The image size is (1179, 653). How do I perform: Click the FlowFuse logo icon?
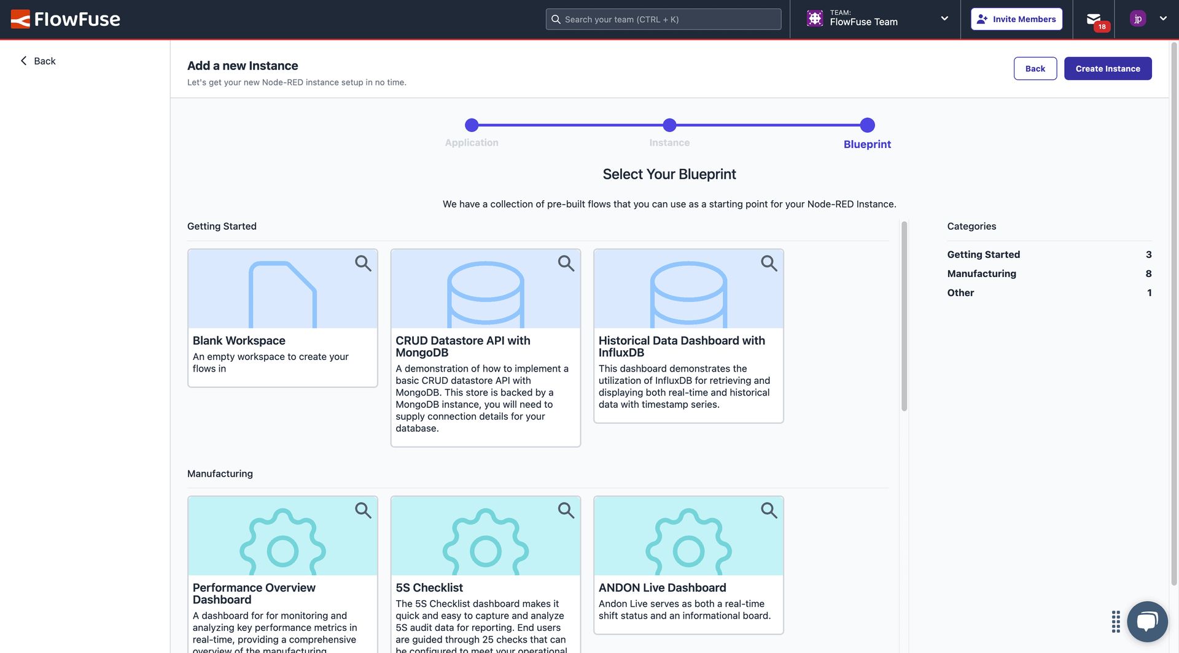click(x=20, y=18)
